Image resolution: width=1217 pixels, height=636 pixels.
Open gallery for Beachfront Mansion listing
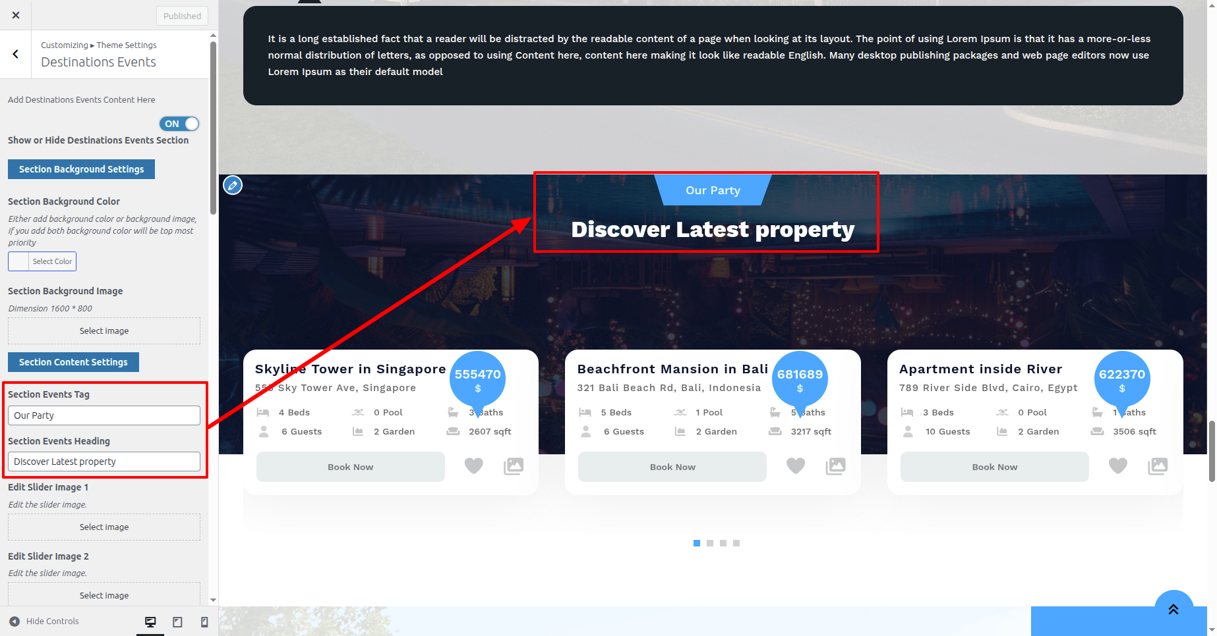(x=835, y=466)
